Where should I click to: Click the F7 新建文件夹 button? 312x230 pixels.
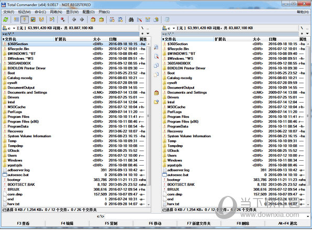pyautogui.click(x=198, y=223)
